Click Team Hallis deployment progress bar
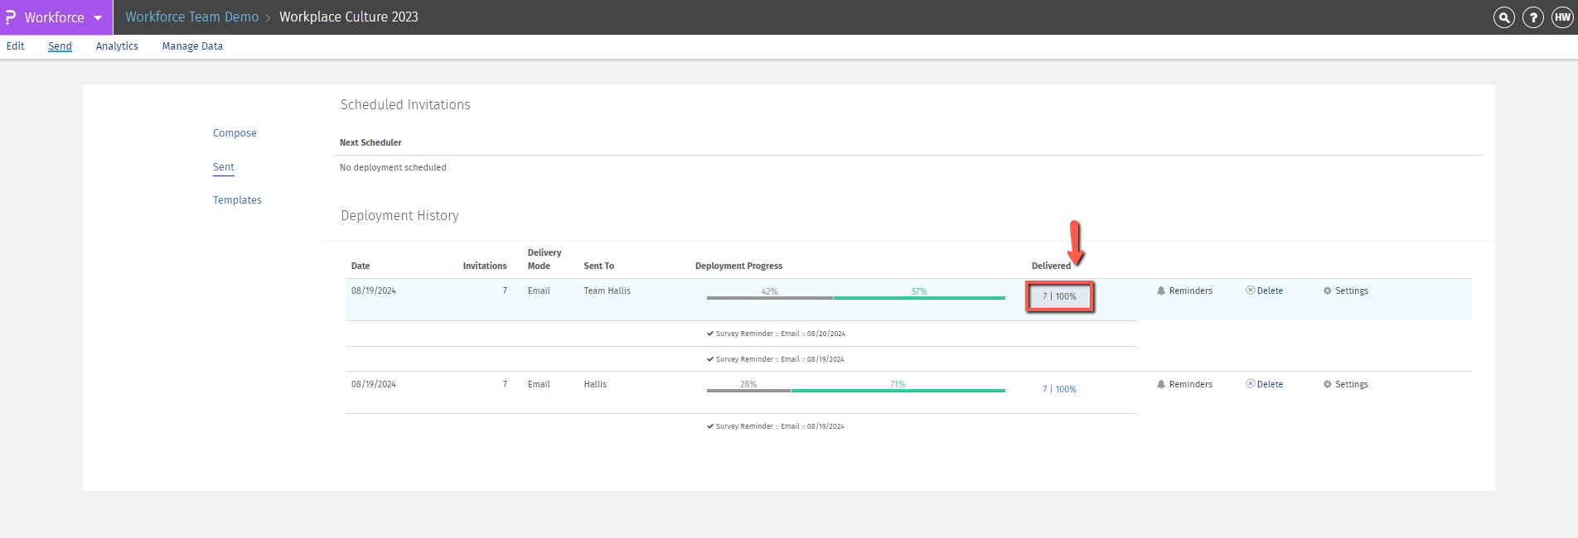 pos(855,297)
